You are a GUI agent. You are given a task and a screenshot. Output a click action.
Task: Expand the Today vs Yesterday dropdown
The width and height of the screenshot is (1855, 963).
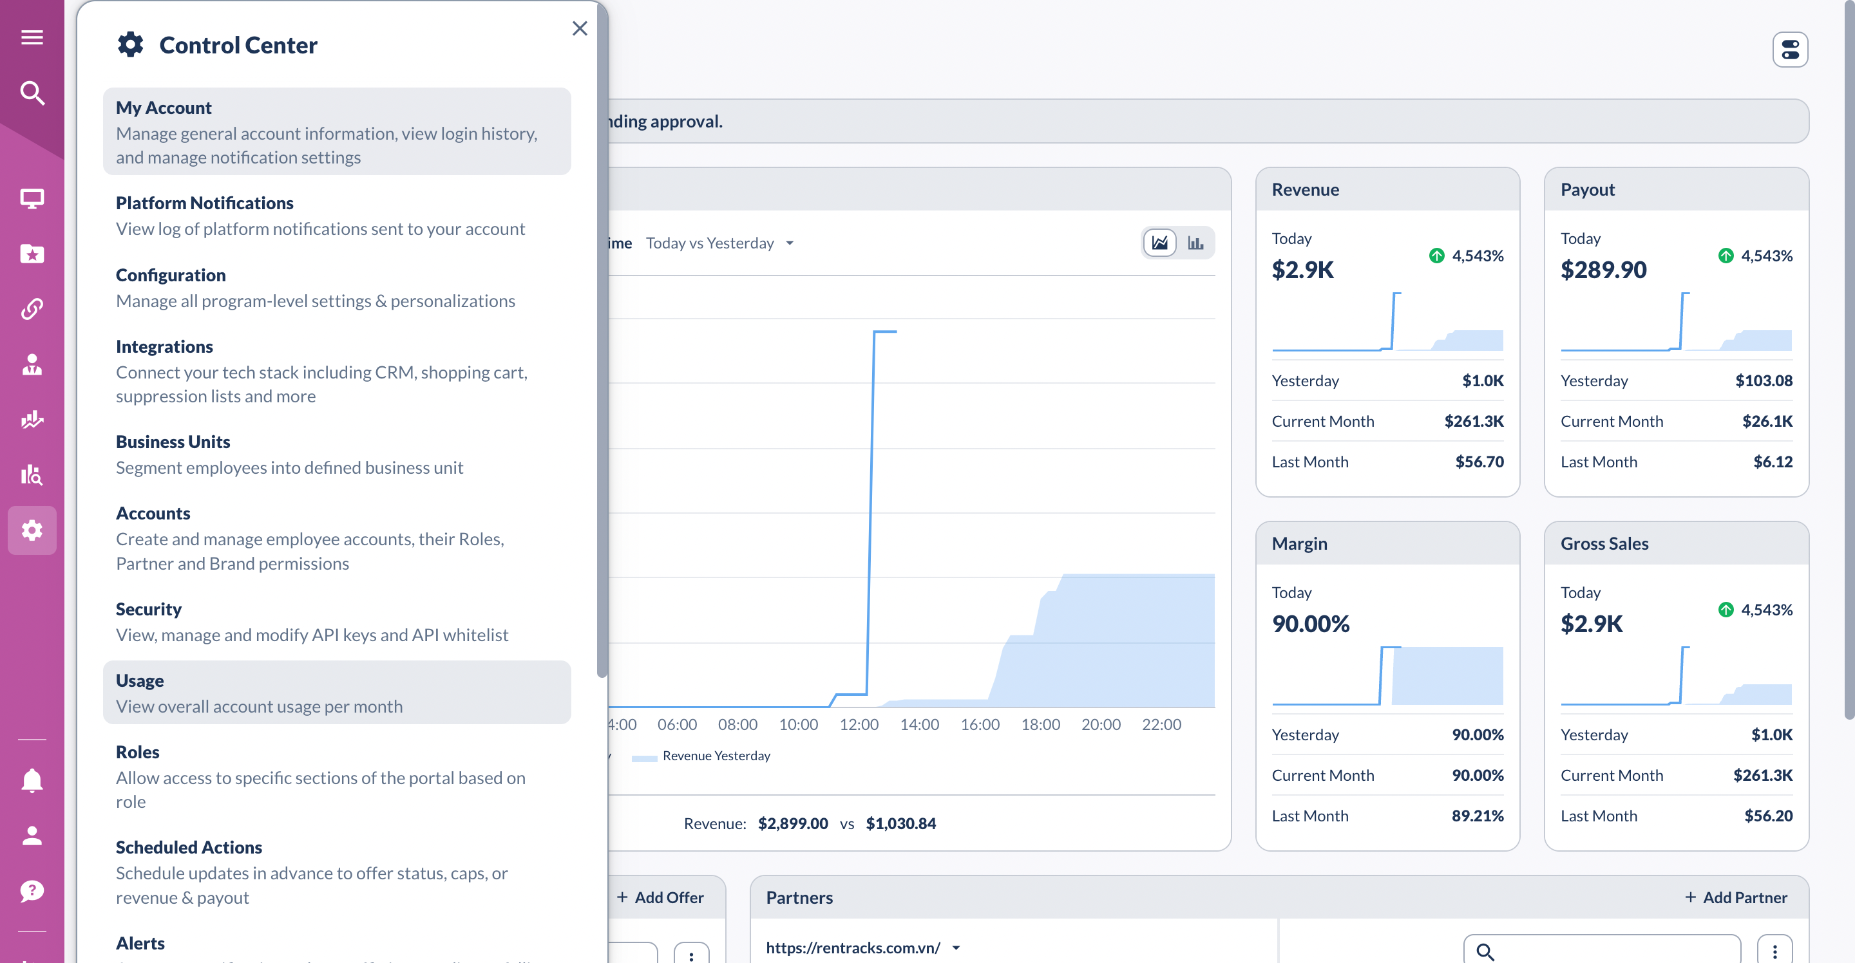point(719,243)
